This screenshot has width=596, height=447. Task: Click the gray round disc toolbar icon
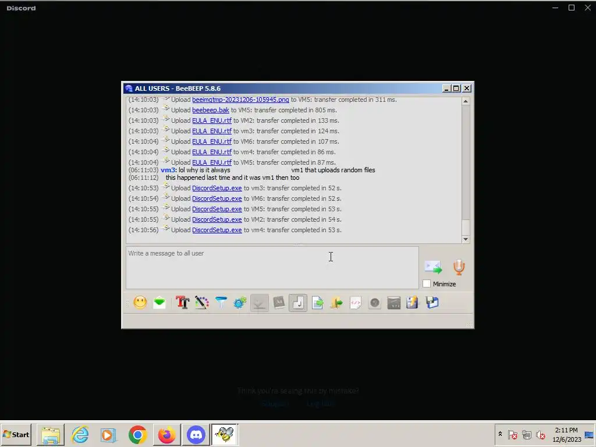pyautogui.click(x=375, y=303)
